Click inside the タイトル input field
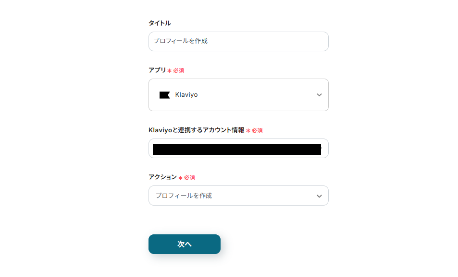 tap(238, 41)
